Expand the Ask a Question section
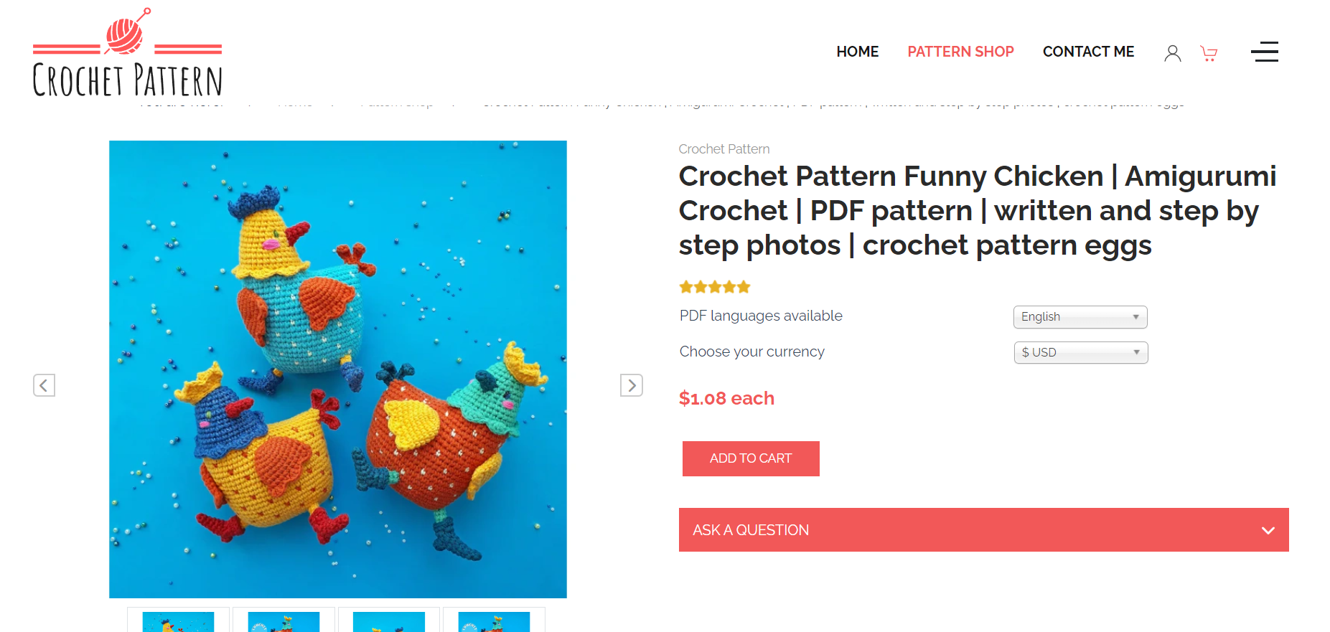The image size is (1330, 632). coord(751,530)
